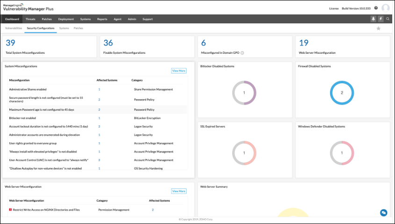Click info icon beside Misconfigured in Domain GPO
395x224 pixels.
pyautogui.click(x=242, y=53)
